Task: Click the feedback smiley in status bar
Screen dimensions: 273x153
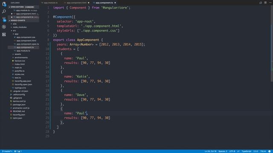Action: pos(270,151)
